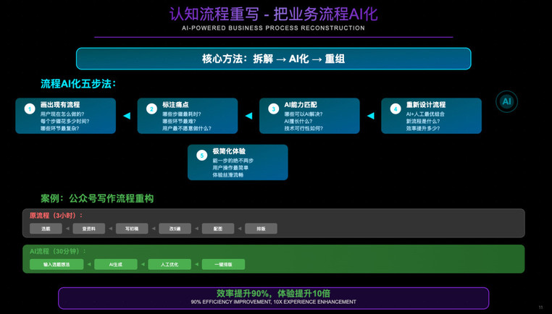Click the line 技术可行性如何?
552x314 pixels.
click(304, 128)
